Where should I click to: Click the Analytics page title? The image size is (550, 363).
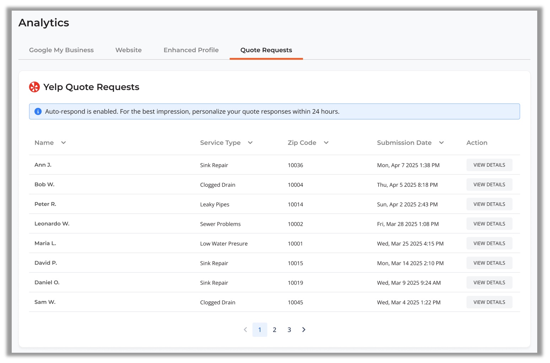tap(44, 23)
